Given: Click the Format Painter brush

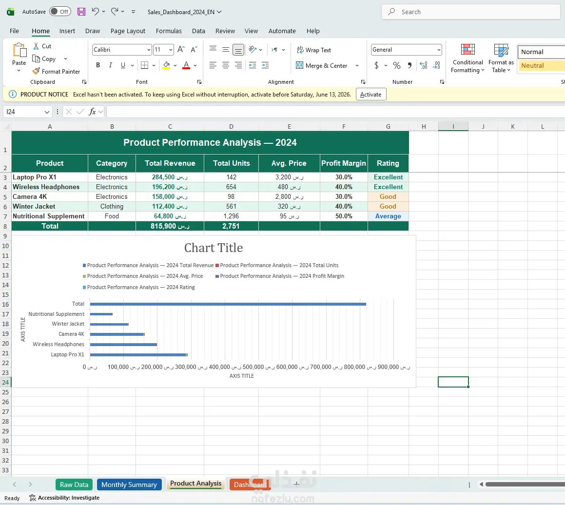Looking at the screenshot, I should pyautogui.click(x=36, y=71).
